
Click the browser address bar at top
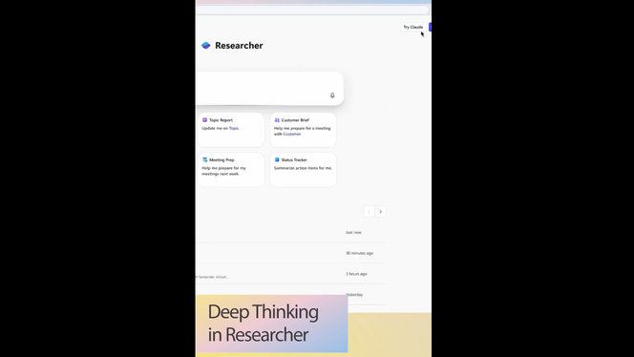click(311, 10)
